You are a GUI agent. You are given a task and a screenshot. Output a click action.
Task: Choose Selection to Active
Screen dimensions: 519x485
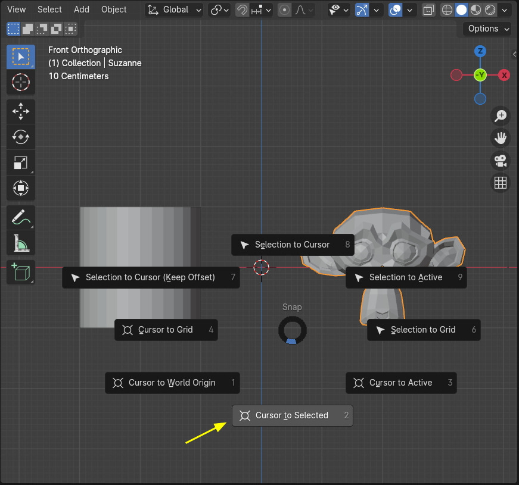[x=406, y=277]
